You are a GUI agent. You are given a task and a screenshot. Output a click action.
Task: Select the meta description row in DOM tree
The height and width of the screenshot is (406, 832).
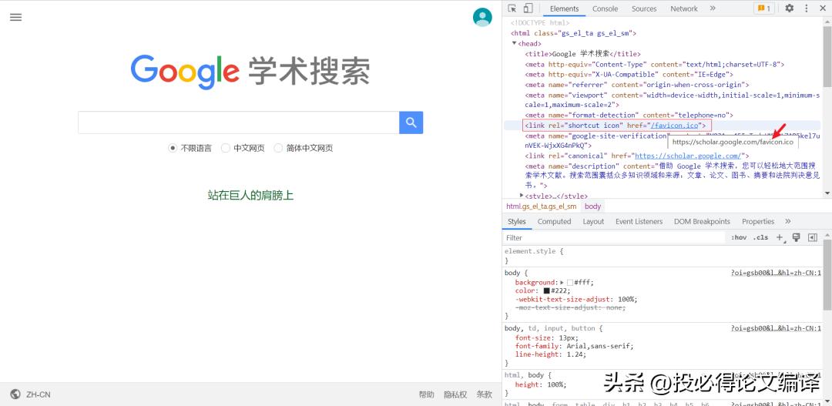673,176
